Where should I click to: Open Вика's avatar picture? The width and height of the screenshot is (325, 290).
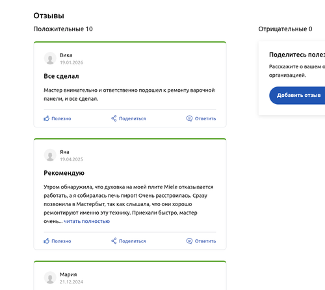[50, 59]
